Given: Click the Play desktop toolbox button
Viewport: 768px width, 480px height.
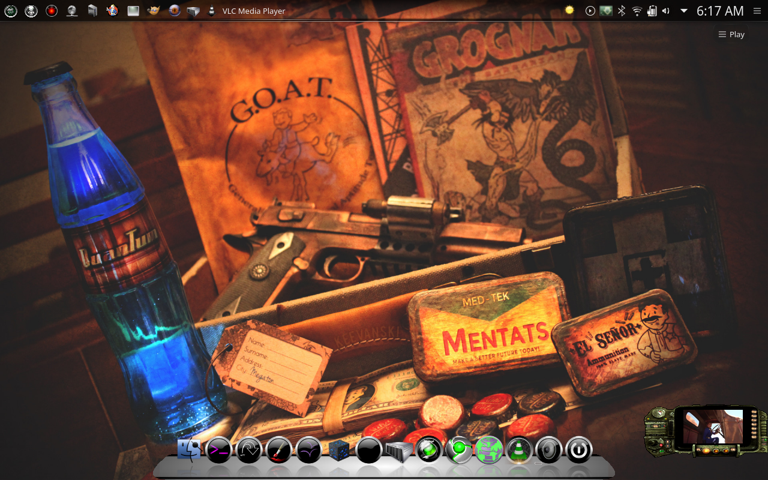Looking at the screenshot, I should 731,34.
